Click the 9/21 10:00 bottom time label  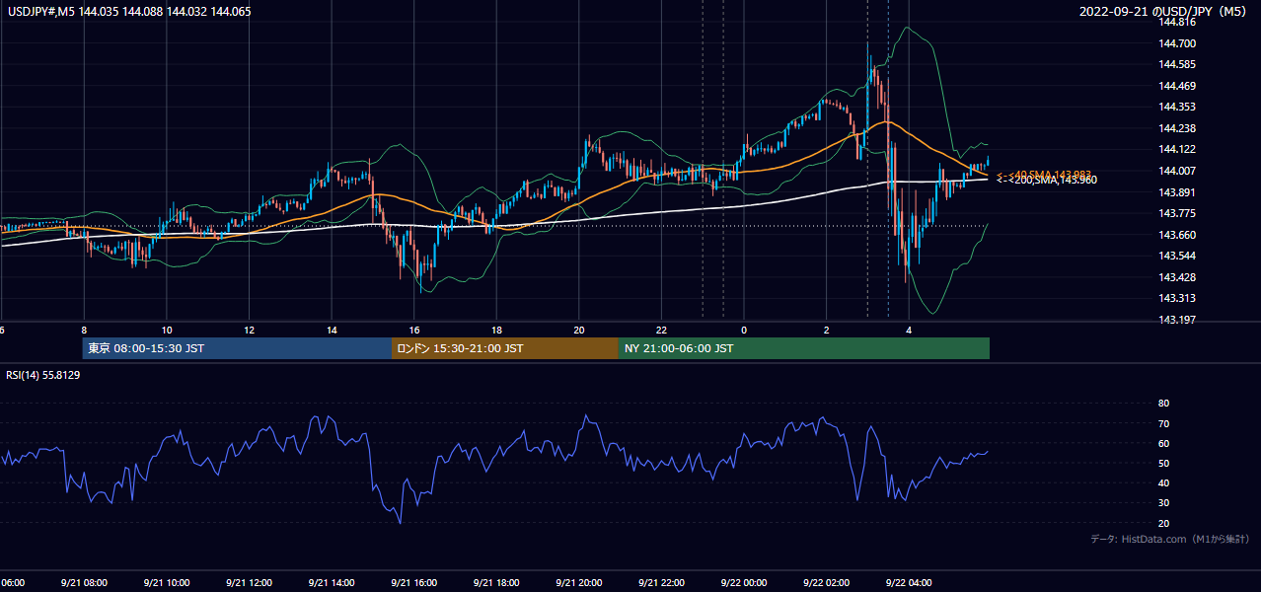pos(166,582)
